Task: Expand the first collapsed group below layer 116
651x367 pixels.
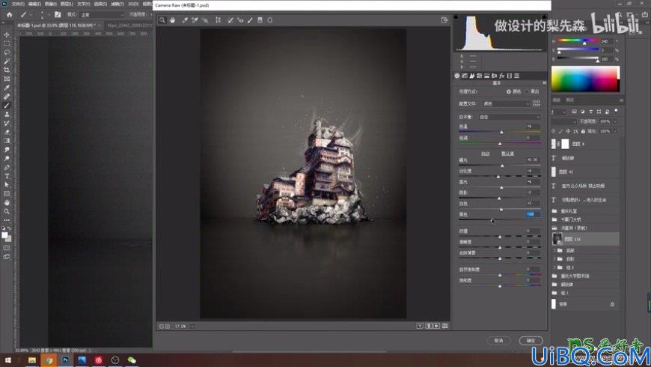Action: pos(554,250)
